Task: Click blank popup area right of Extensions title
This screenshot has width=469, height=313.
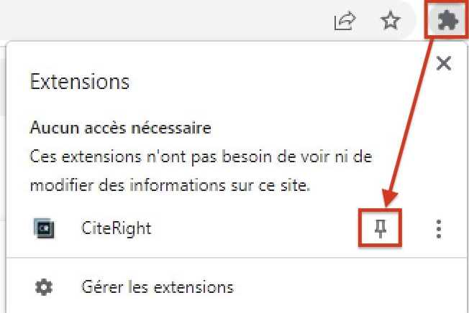Action: (269, 82)
